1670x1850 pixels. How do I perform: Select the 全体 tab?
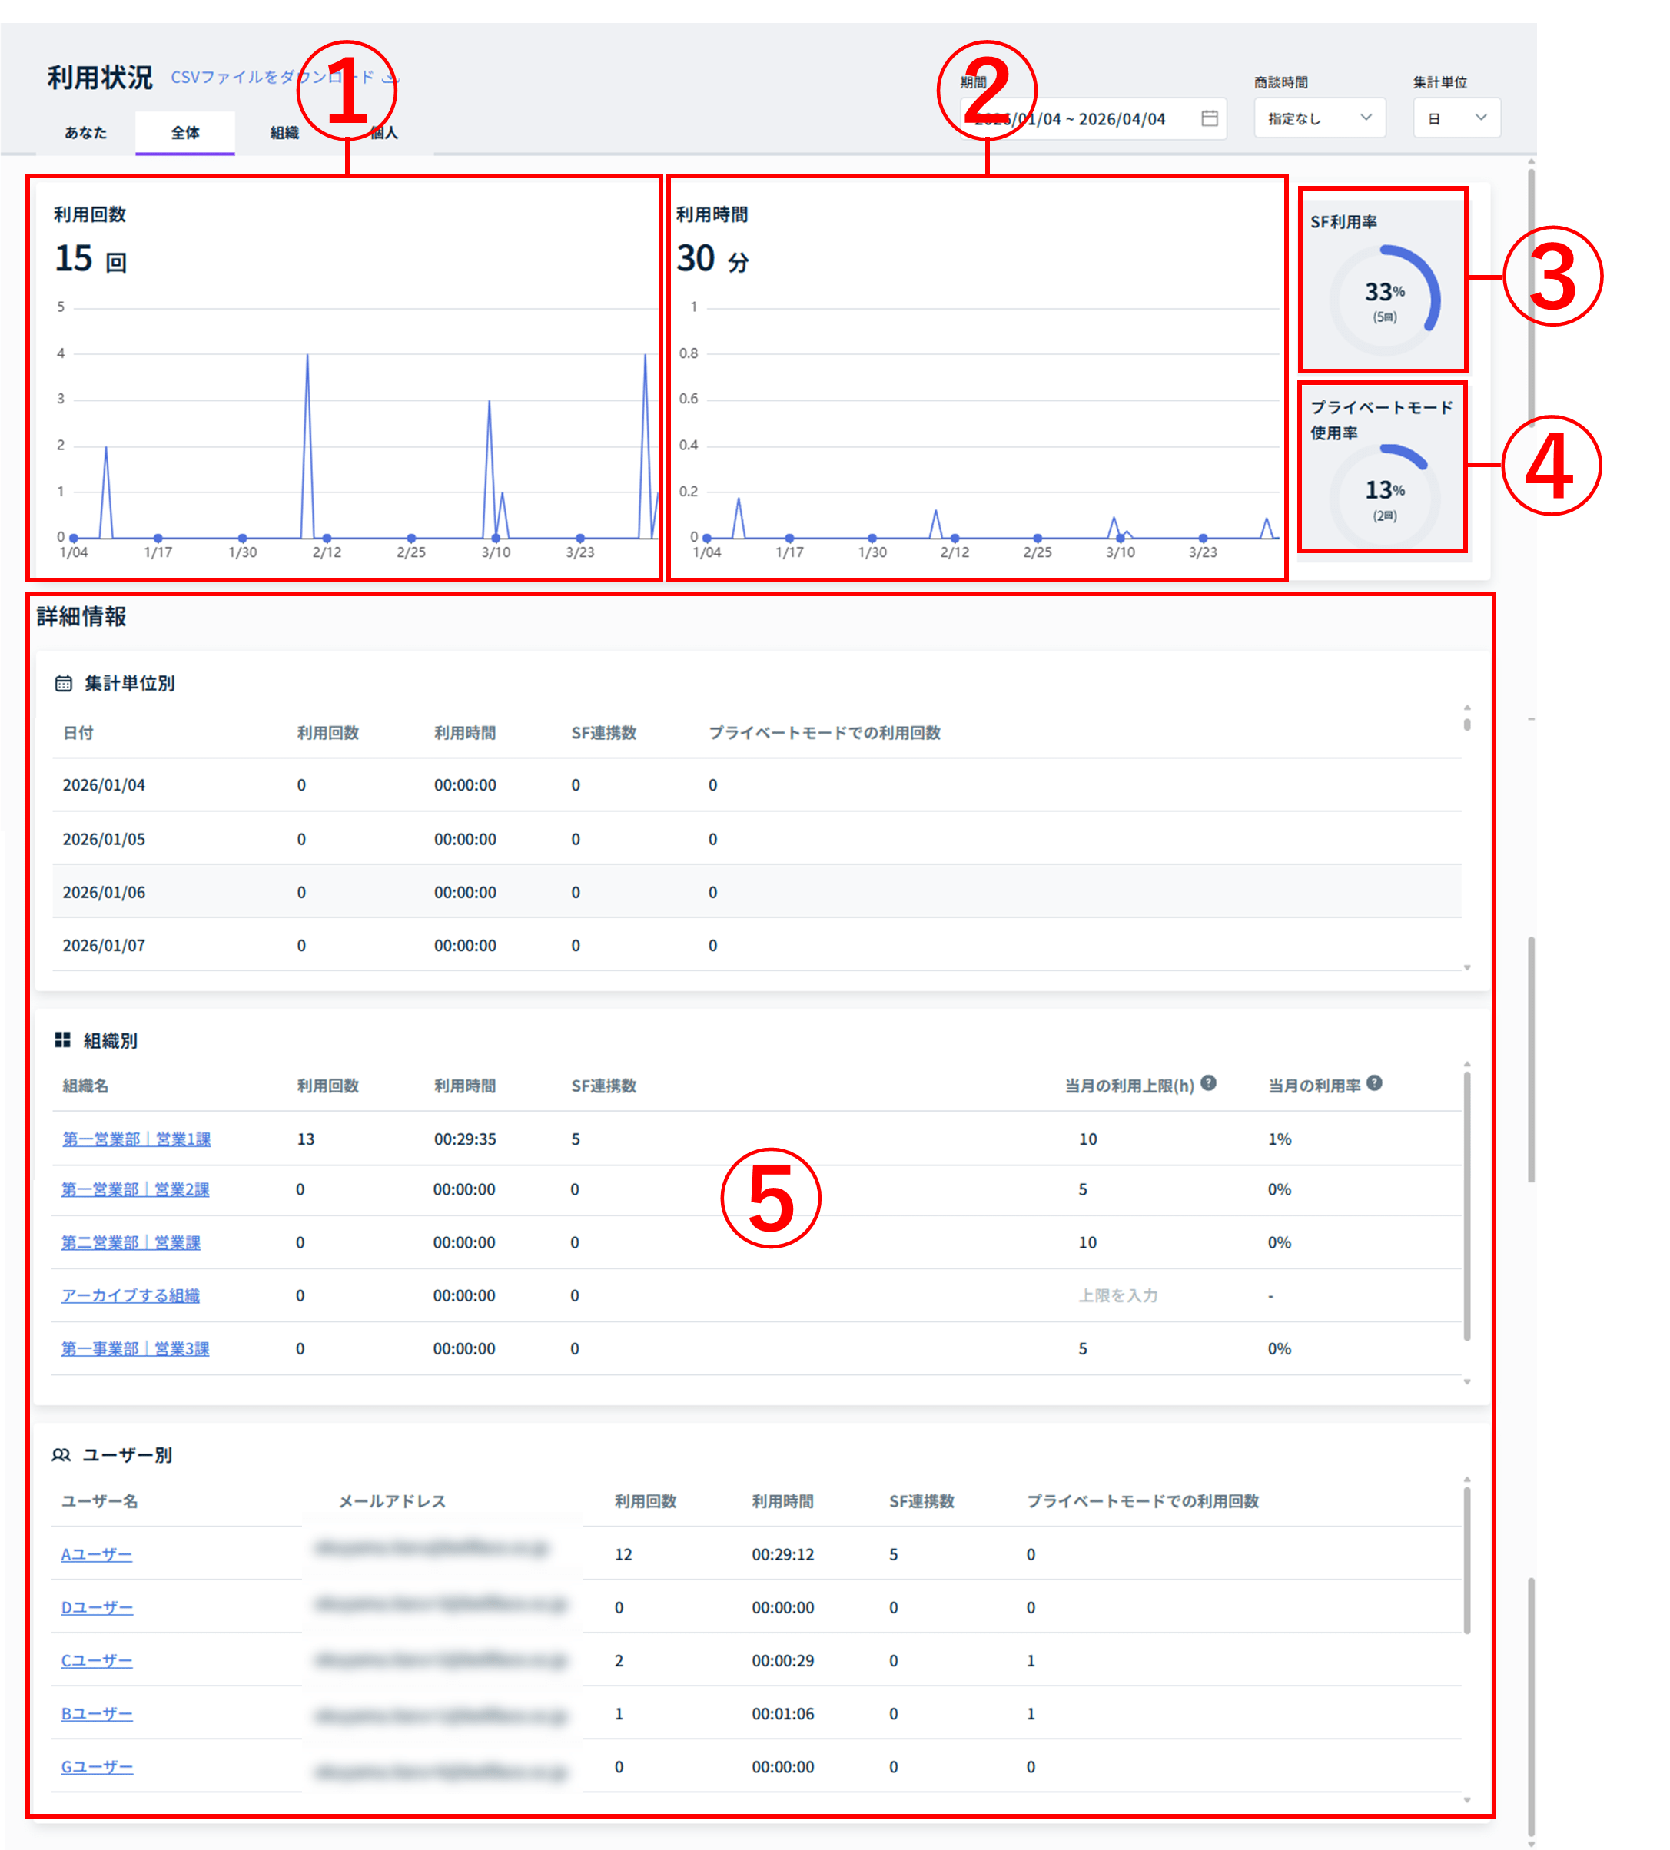185,133
